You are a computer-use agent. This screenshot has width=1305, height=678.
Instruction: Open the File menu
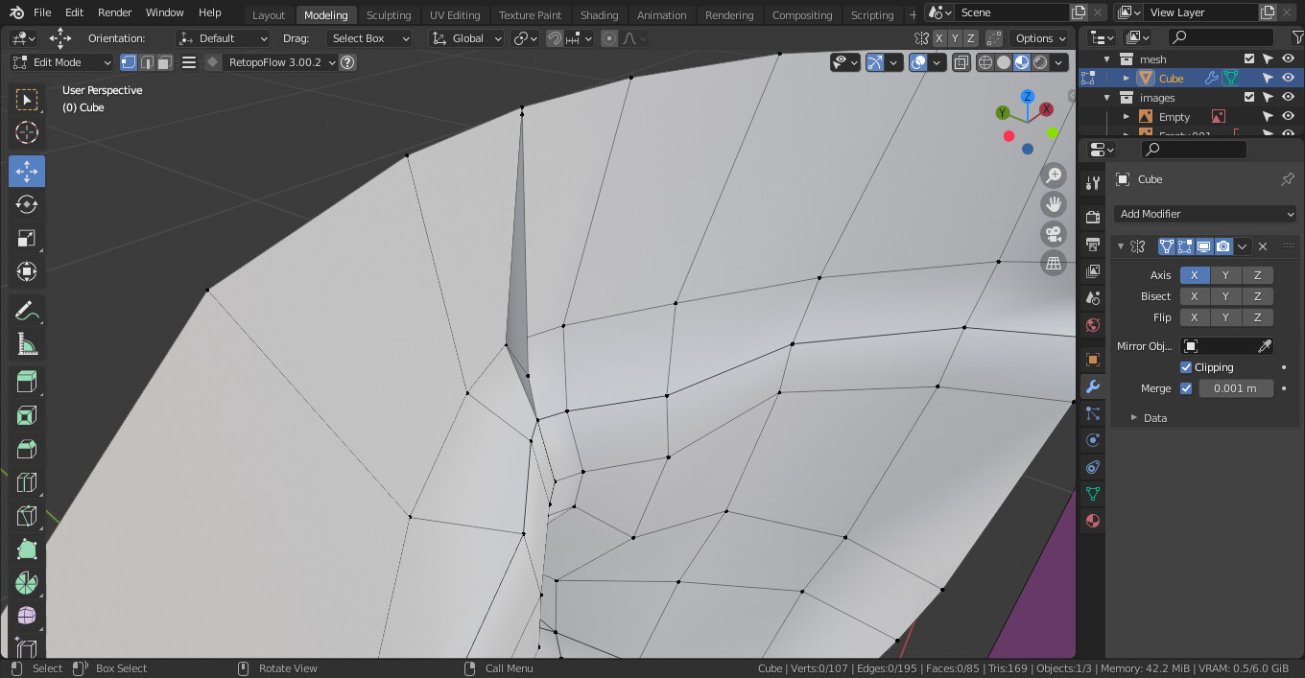coord(42,12)
